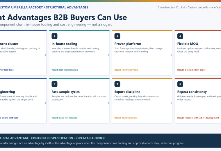Click Repeat consistency description about golden sample
Image resolution: width=221 pixels, height=151 pixels.
point(199,98)
